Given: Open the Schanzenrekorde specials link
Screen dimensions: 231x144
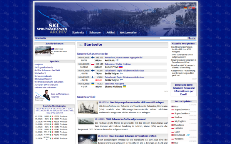Looking at the screenshot, I should [x=43, y=76].
